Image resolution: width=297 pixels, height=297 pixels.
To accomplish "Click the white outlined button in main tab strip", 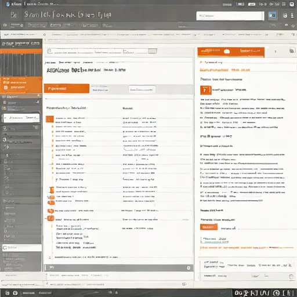I will (x=142, y=89).
